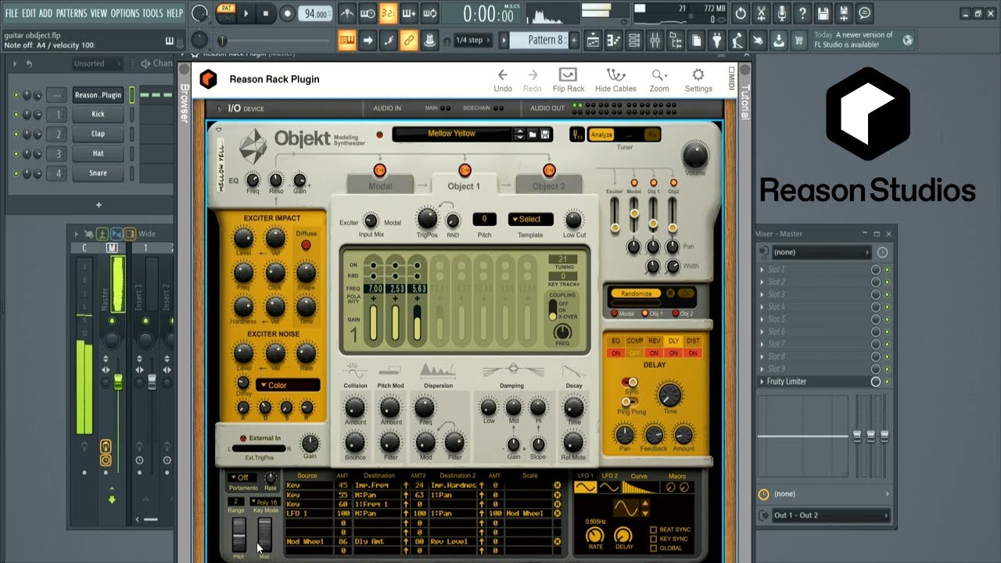Turn on the COMP effect OFF button
This screenshot has height=563, width=1001.
tap(634, 353)
